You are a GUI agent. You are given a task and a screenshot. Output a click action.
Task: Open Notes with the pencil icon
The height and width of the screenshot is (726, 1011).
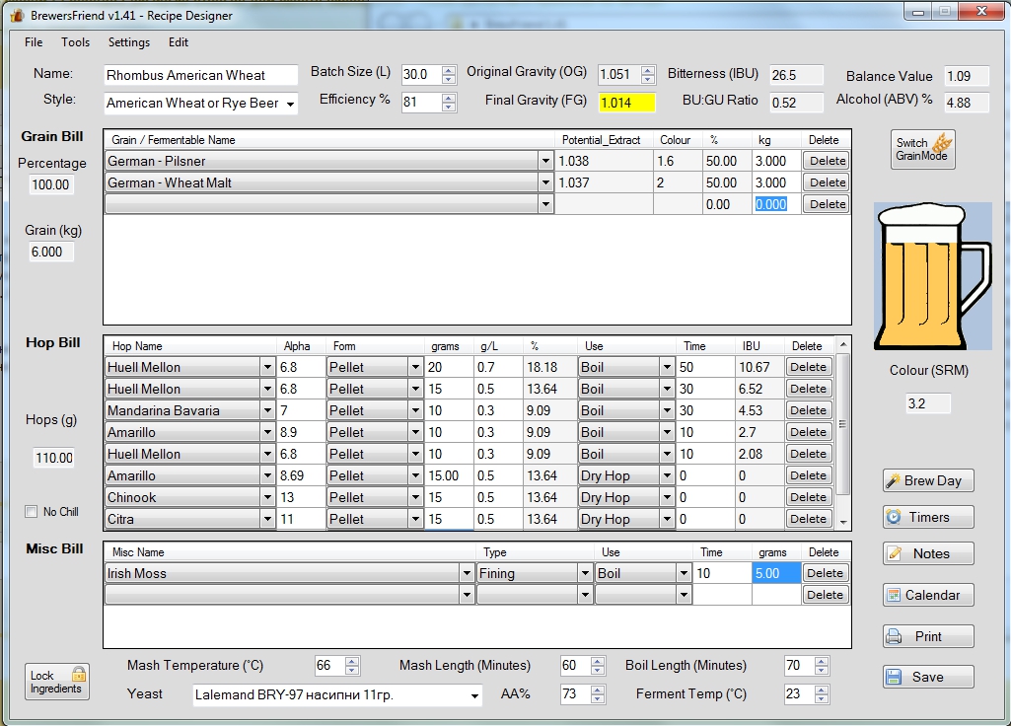point(927,553)
